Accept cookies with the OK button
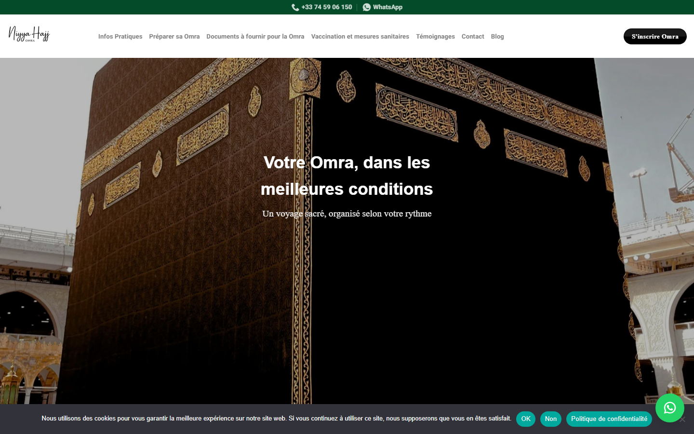This screenshot has height=434, width=694. (526, 419)
